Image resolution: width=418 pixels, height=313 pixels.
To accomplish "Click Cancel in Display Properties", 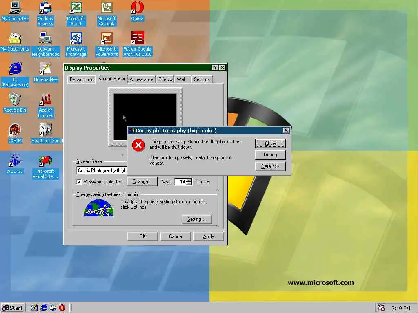I will click(x=176, y=236).
